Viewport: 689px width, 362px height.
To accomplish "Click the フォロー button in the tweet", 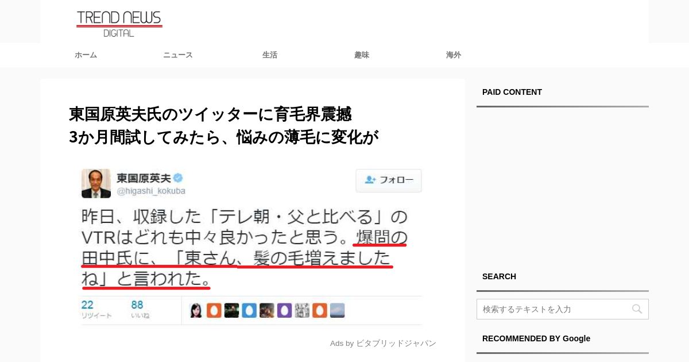I will pyautogui.click(x=389, y=180).
